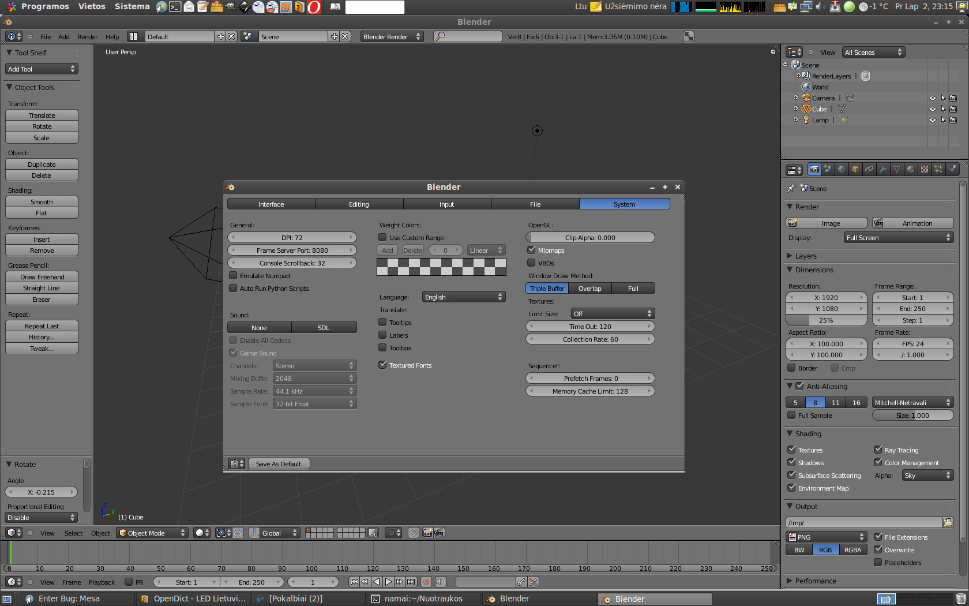Enable the Emulate Numpad checkbox

coord(234,276)
